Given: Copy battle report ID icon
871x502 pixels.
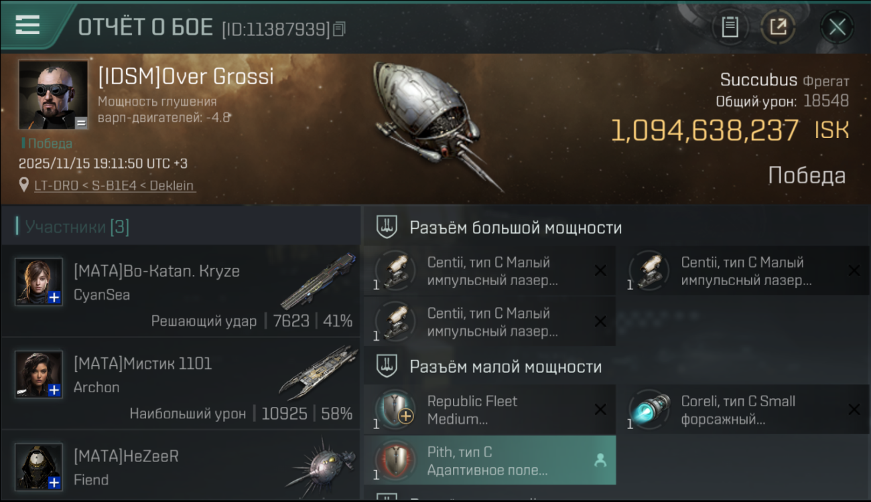Looking at the screenshot, I should pos(339,29).
